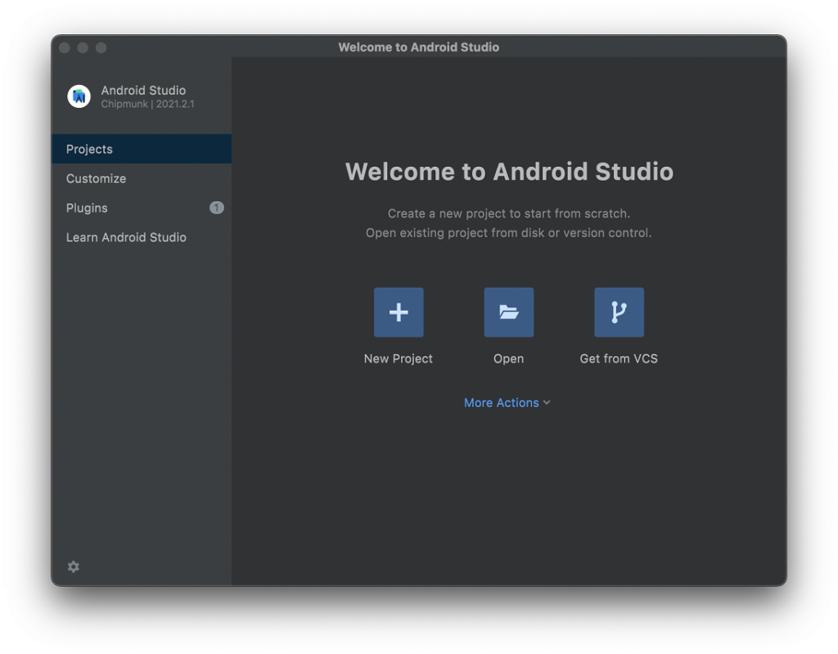This screenshot has height=654, width=838.
Task: Expand the More Actions dropdown chevron
Action: click(547, 402)
